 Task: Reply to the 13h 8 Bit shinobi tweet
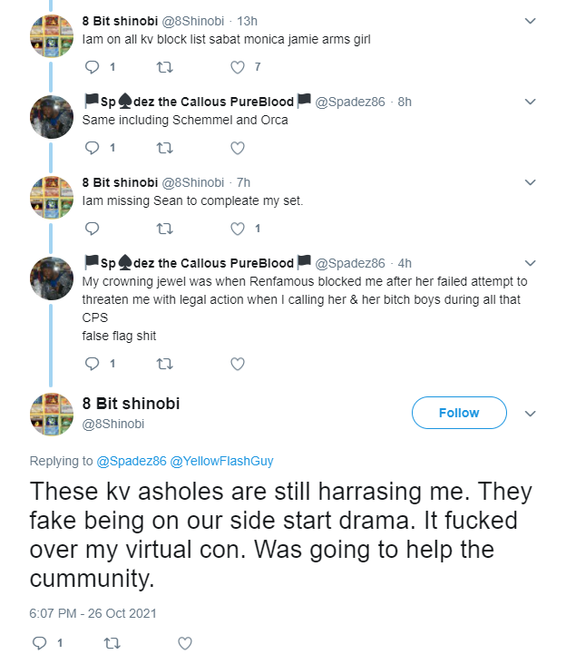92,67
